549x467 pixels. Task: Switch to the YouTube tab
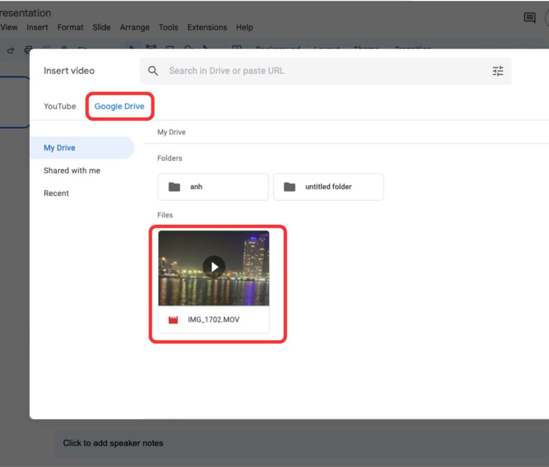[59, 106]
